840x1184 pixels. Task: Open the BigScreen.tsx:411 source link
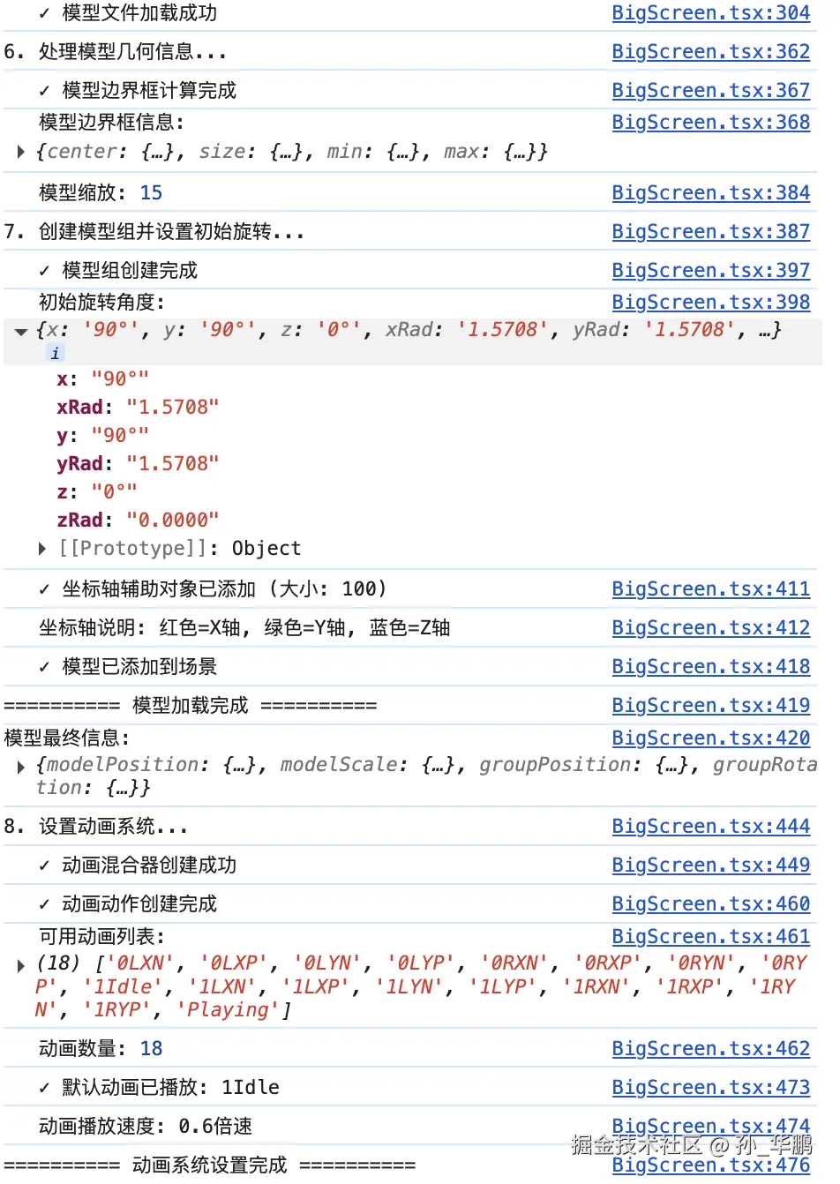pyautogui.click(x=710, y=588)
